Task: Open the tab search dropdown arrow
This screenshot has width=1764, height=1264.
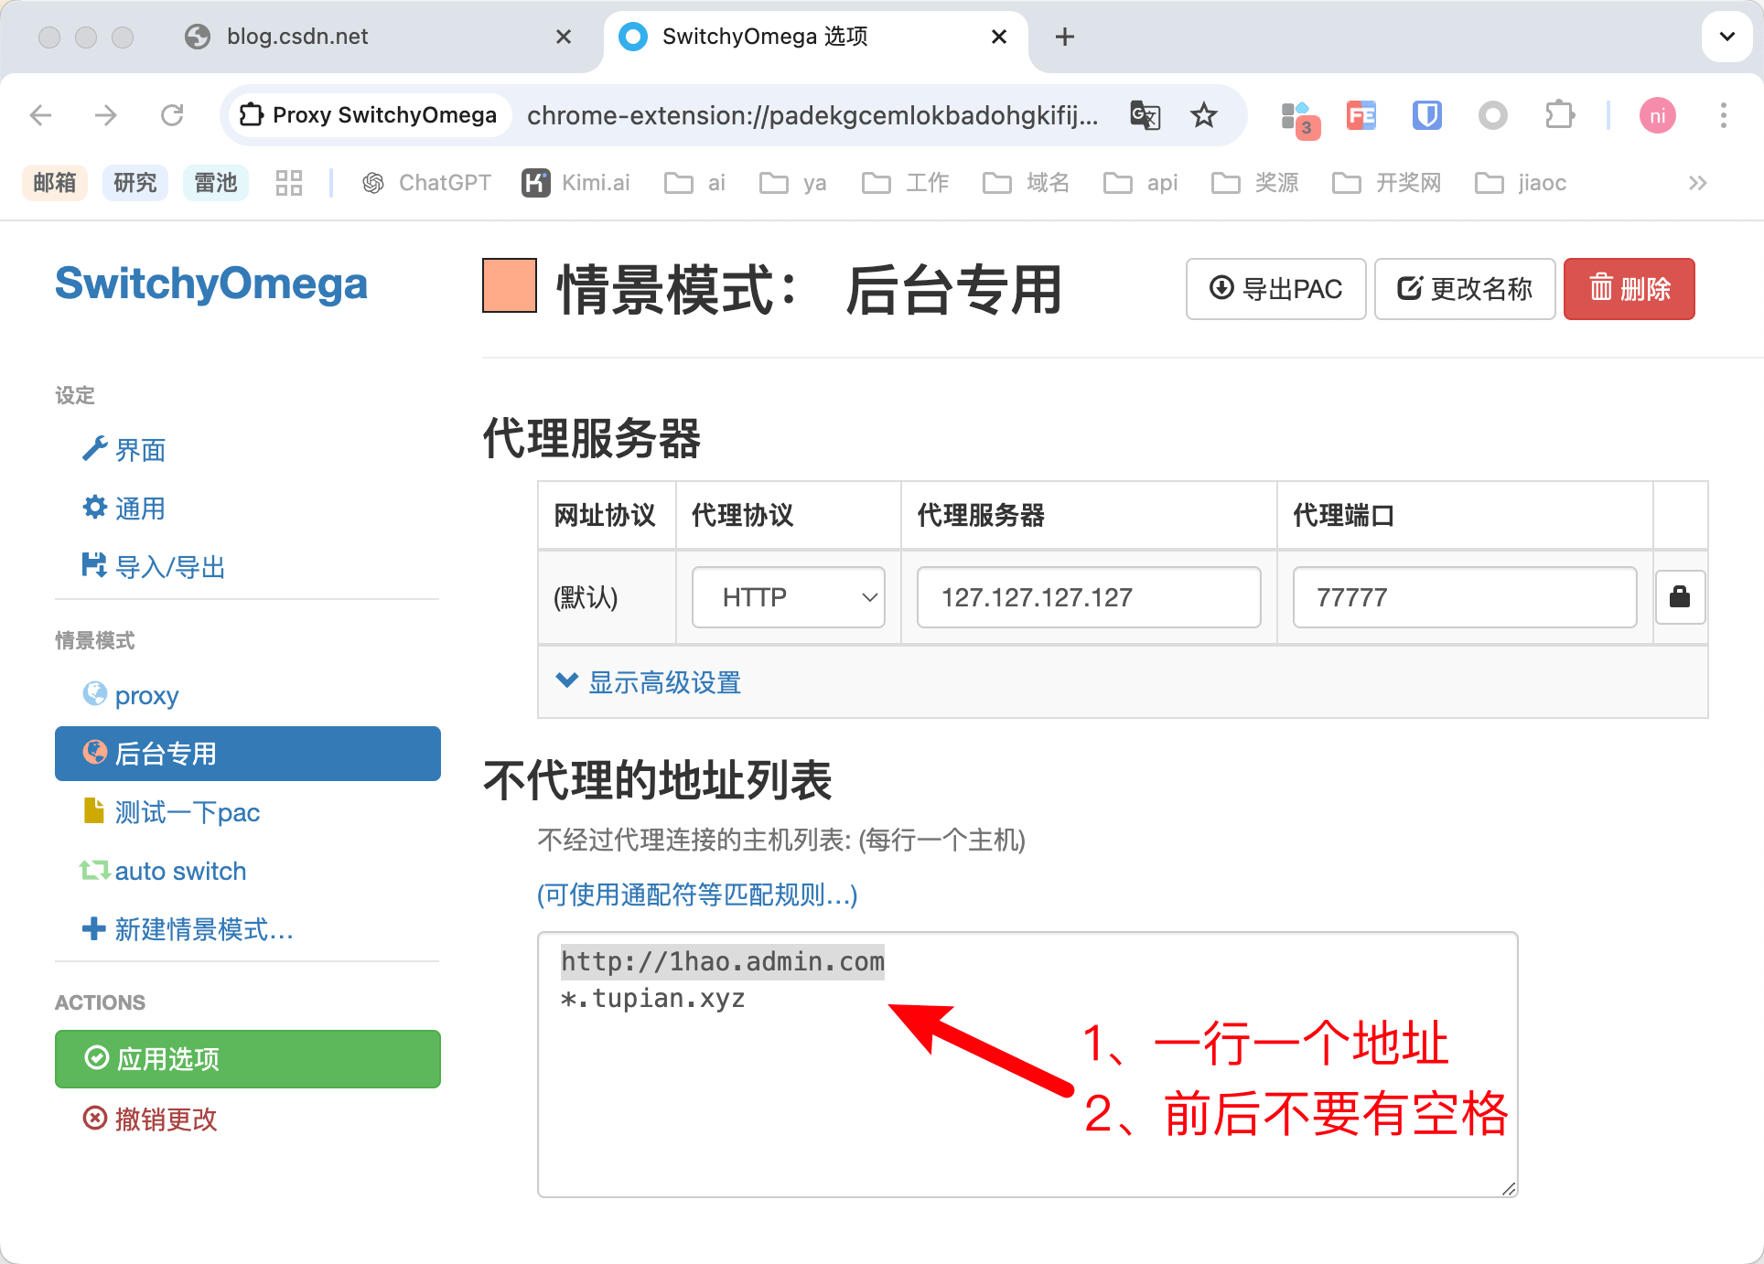Action: tap(1726, 37)
